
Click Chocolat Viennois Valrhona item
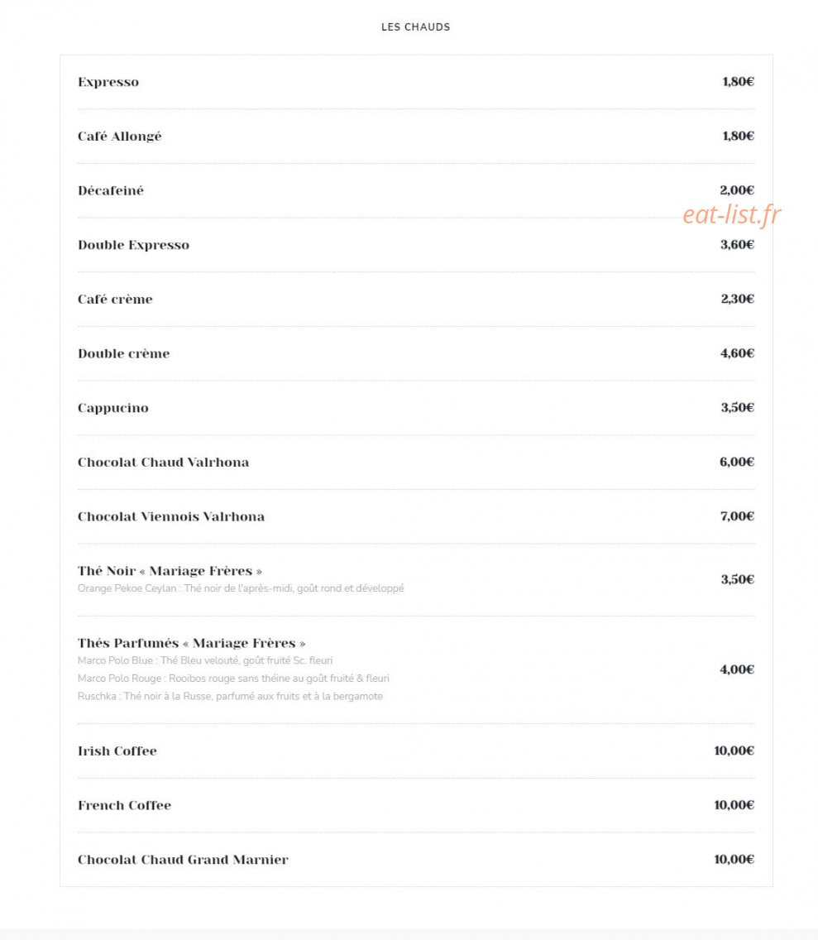[170, 517]
